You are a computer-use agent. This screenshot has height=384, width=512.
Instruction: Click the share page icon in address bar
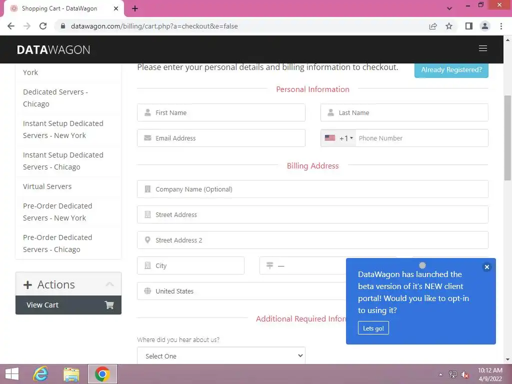pyautogui.click(x=433, y=26)
